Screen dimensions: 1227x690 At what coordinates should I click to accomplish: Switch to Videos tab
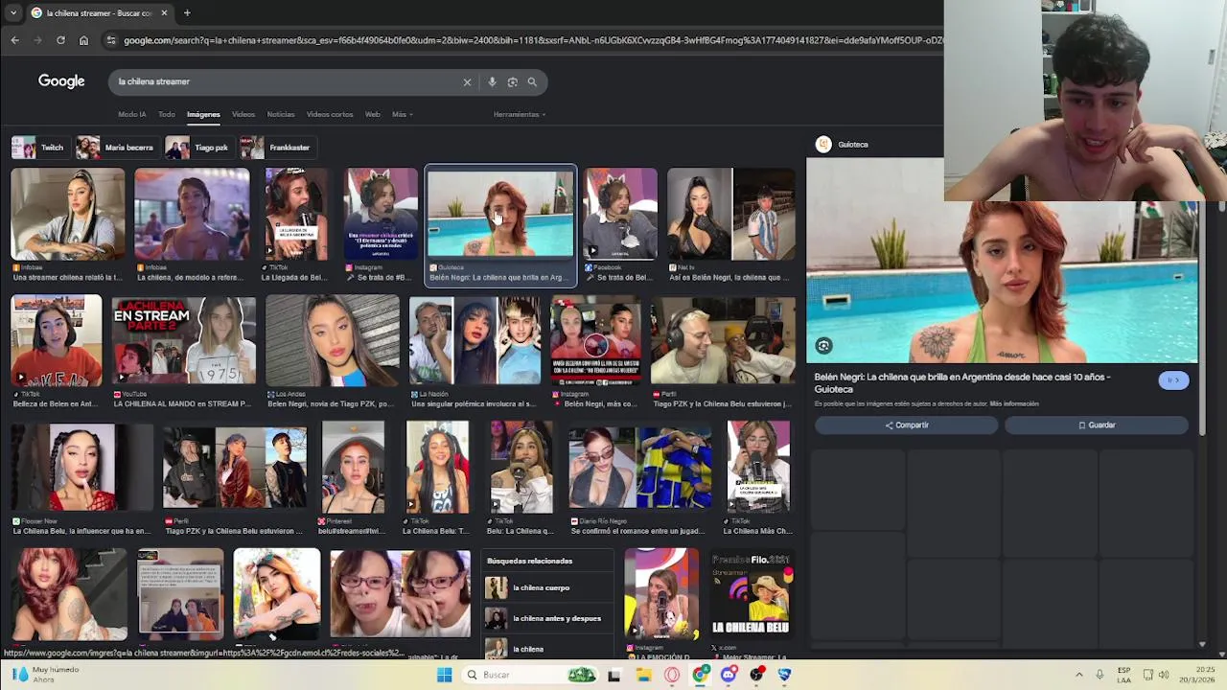point(243,114)
